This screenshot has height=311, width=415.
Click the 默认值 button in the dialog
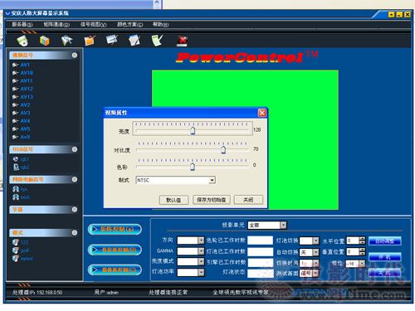(173, 200)
